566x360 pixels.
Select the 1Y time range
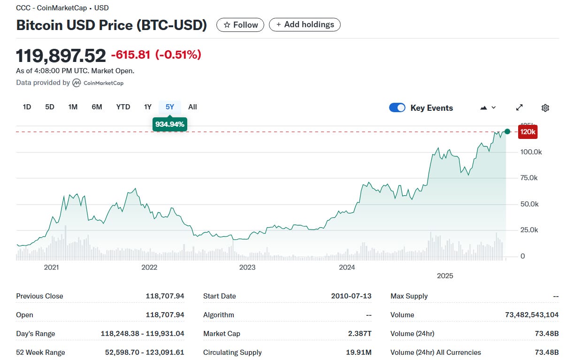point(148,107)
